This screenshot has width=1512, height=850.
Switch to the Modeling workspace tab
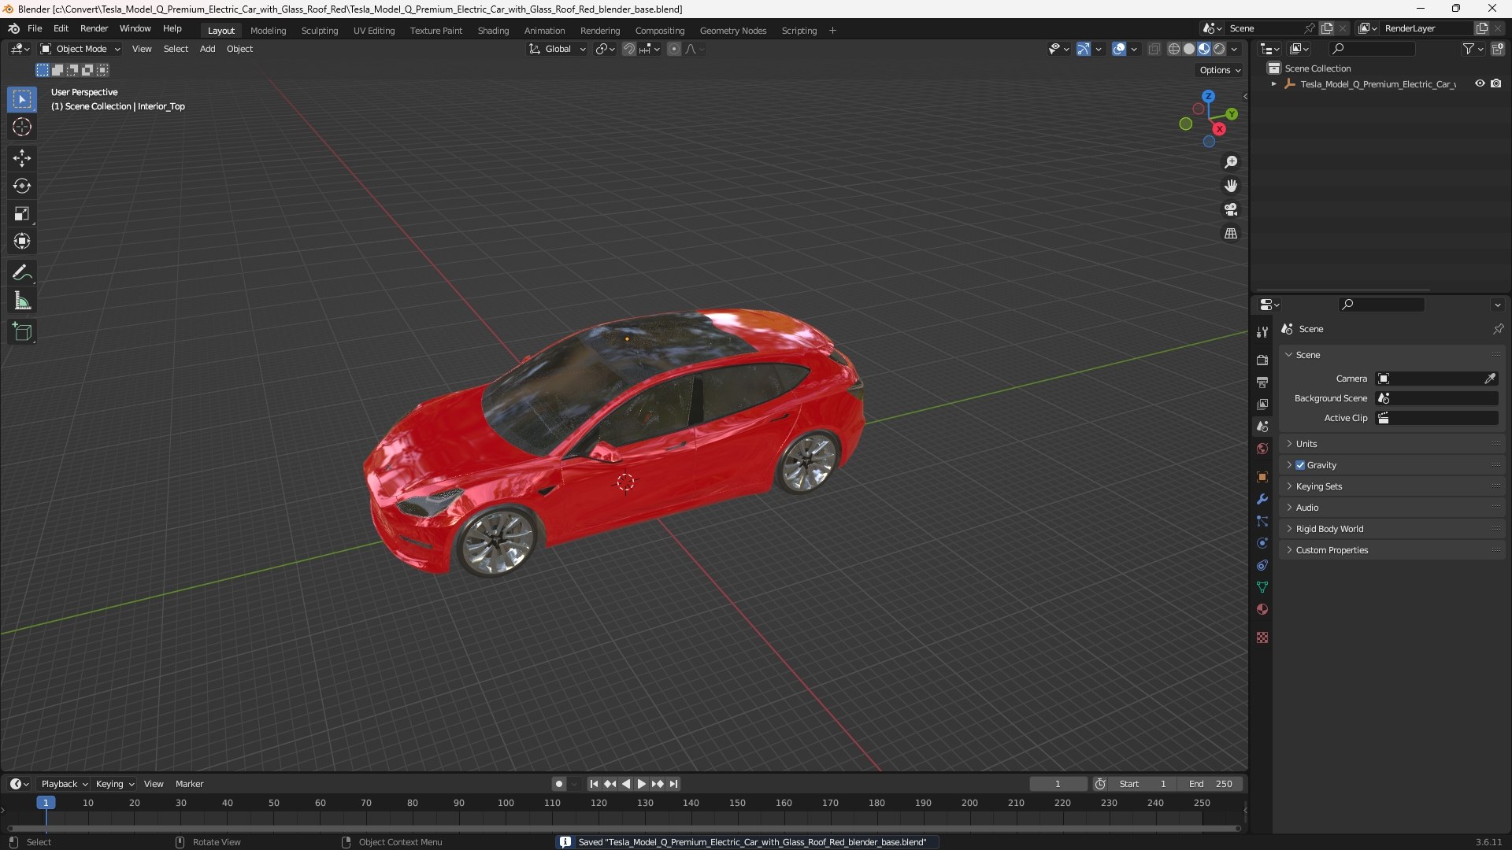point(268,31)
